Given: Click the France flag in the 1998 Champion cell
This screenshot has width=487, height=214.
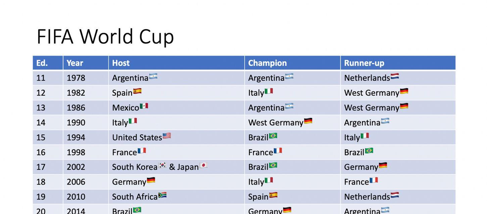Looking at the screenshot, I should pos(278,150).
